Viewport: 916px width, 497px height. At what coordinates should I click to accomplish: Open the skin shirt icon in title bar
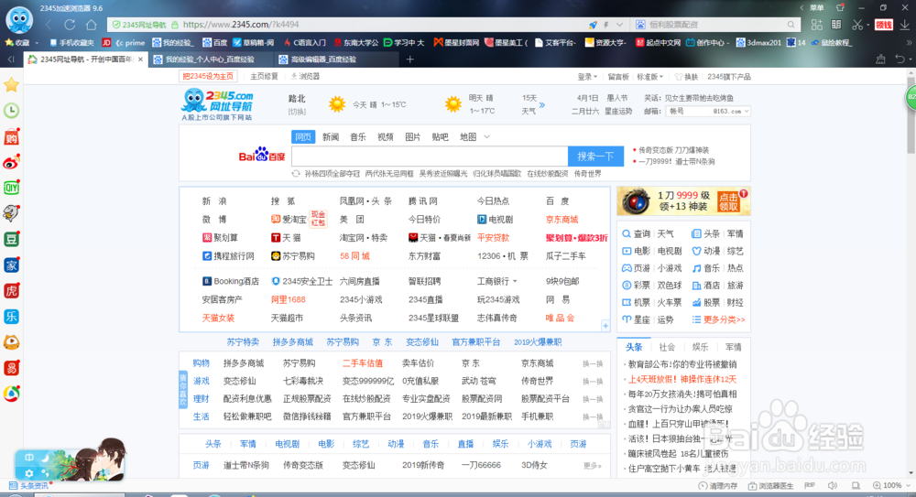click(840, 7)
